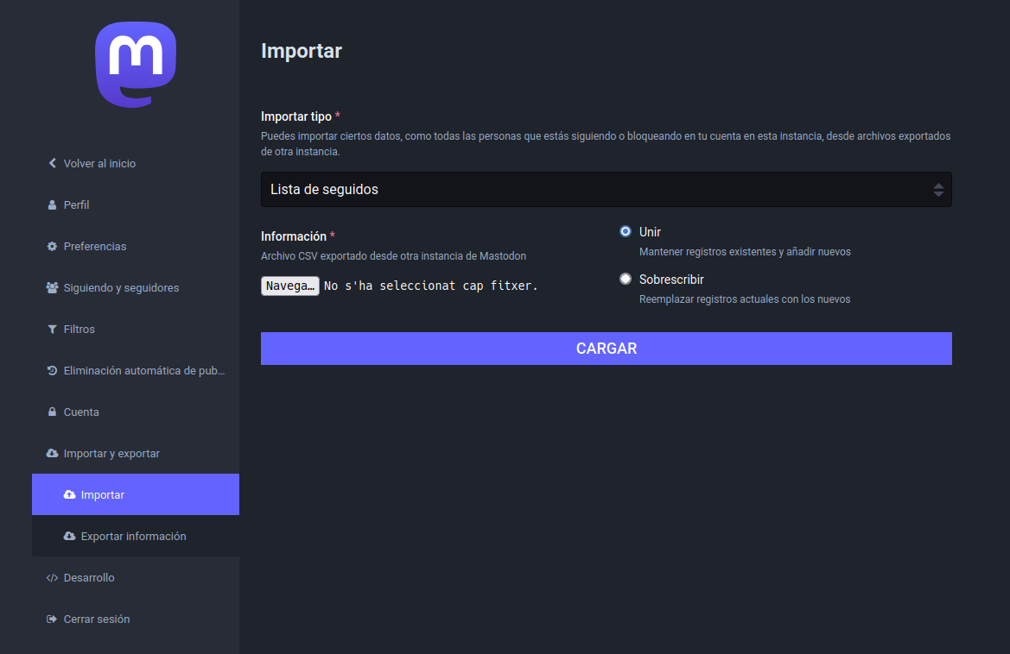Open the Eliminación automática de publicaciones menu item
Image resolution: width=1010 pixels, height=654 pixels.
(x=143, y=370)
